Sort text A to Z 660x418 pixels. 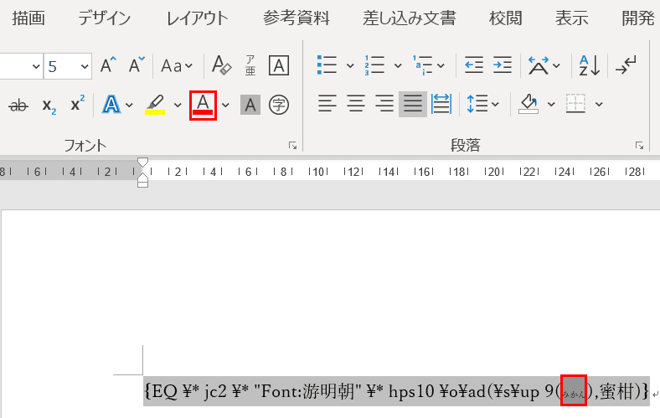point(590,65)
